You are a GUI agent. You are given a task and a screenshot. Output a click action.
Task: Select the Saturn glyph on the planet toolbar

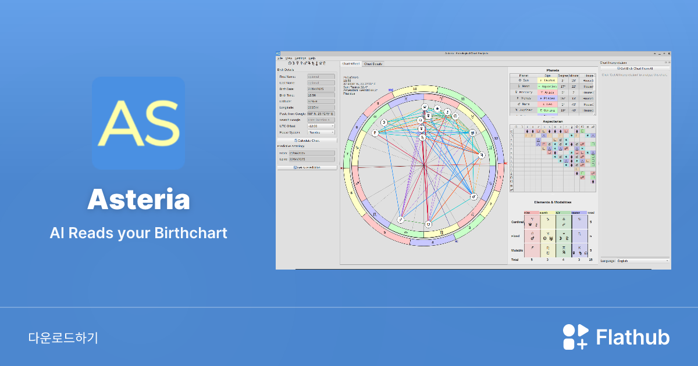pyautogui.click(x=312, y=62)
